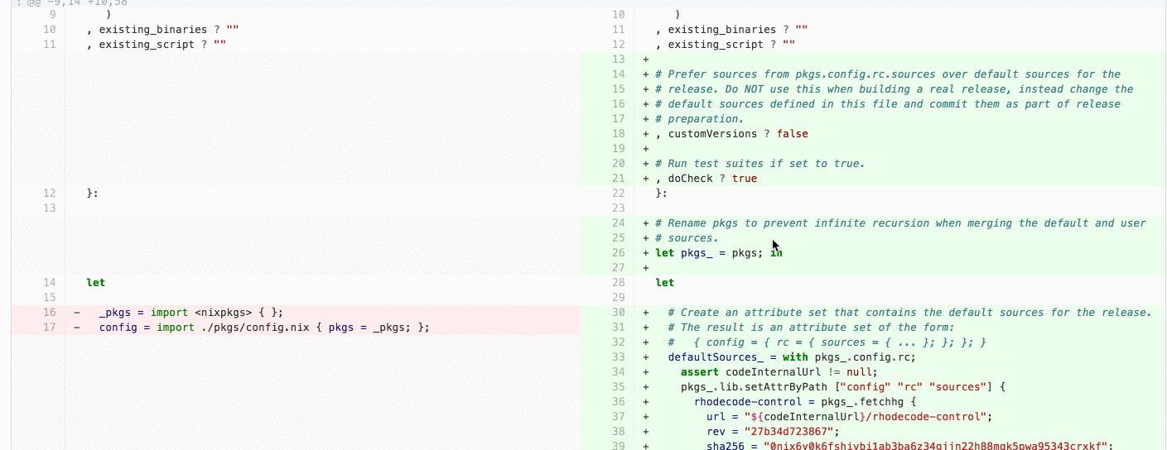The image size is (1167, 450).
Task: Click the left-side 'let' keyword on line 14
Action: pos(96,283)
